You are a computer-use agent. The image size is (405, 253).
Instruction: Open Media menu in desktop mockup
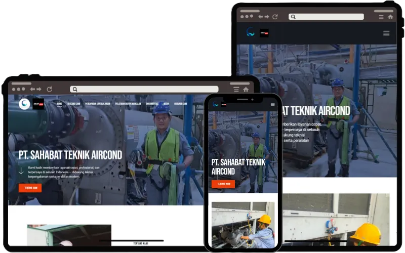click(167, 104)
